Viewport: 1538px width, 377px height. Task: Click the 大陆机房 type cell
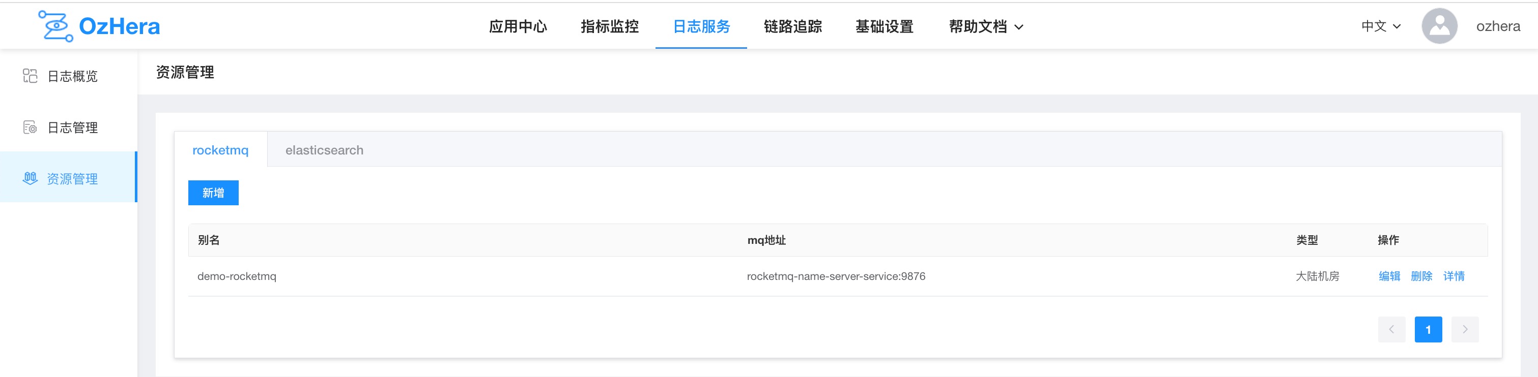tap(1317, 276)
